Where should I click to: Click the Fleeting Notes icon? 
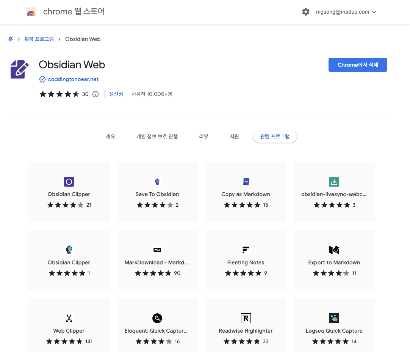pos(246,250)
